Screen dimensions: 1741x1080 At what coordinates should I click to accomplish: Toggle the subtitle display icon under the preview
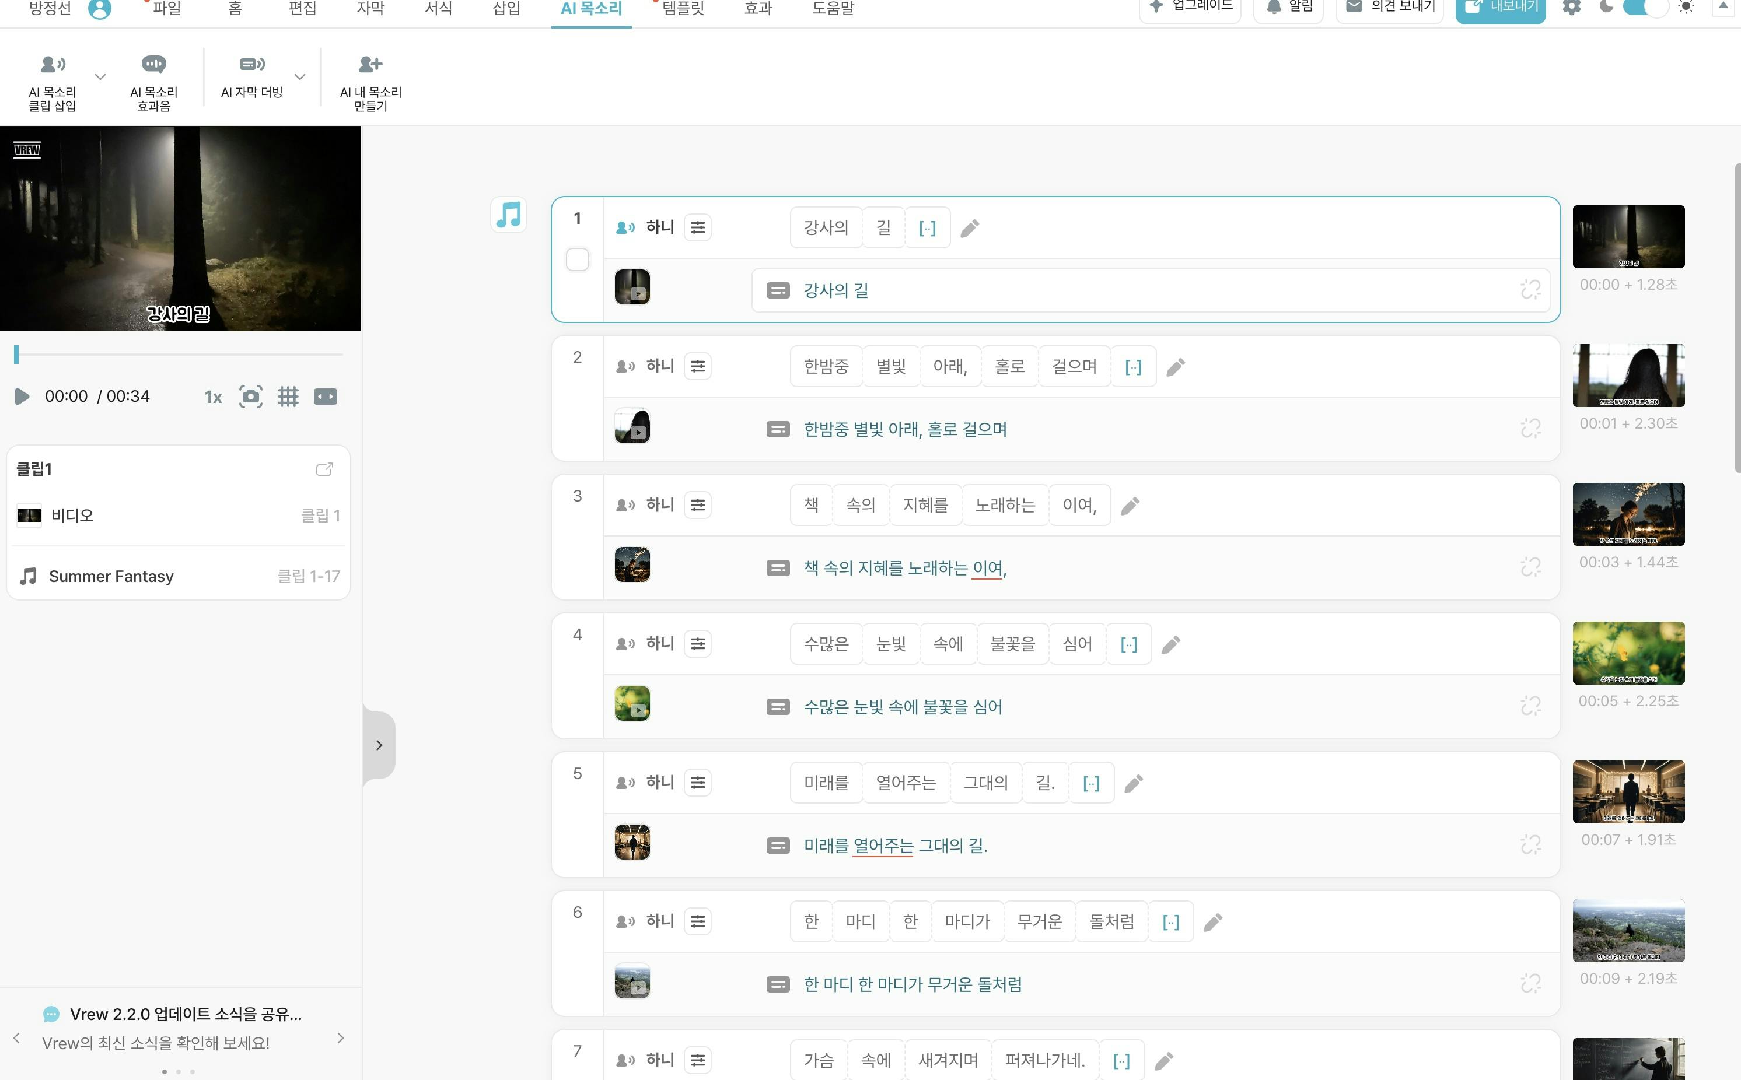325,397
